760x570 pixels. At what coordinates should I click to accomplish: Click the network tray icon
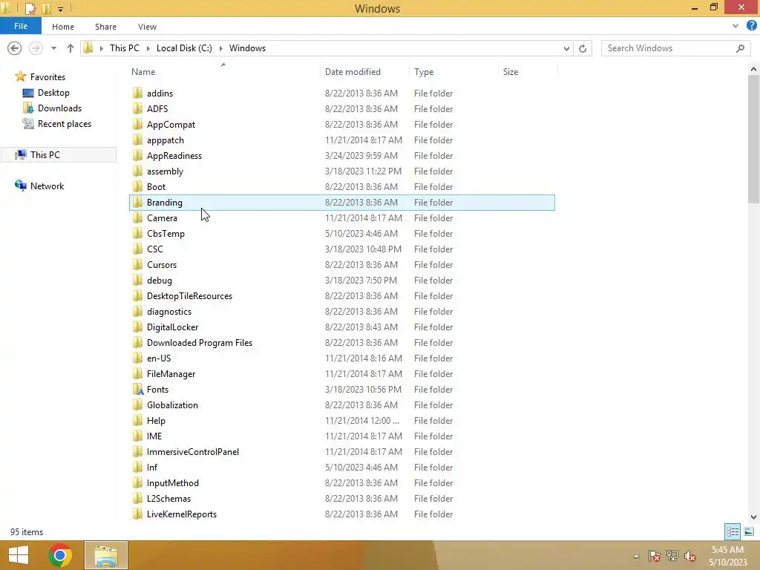click(x=672, y=556)
